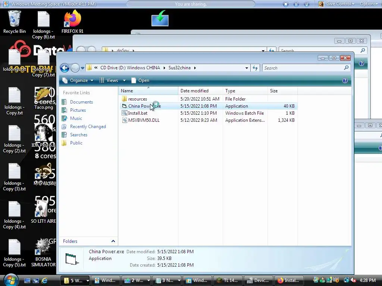Click the Back navigation arrow in Explorer
The image size is (382, 286).
point(65,68)
